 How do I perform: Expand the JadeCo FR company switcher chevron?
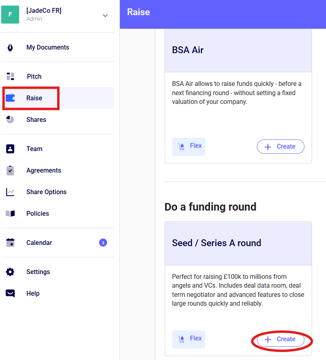pyautogui.click(x=105, y=16)
